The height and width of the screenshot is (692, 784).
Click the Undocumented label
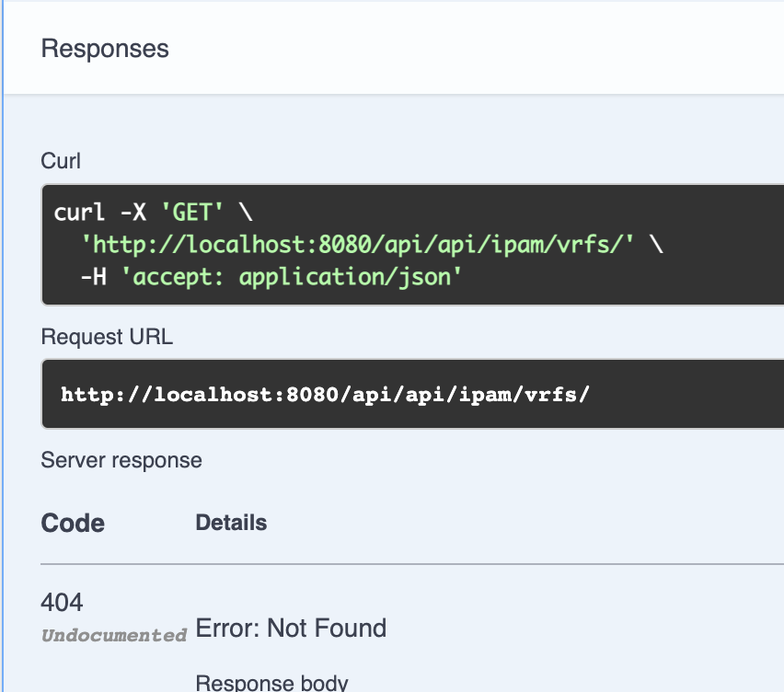click(113, 634)
